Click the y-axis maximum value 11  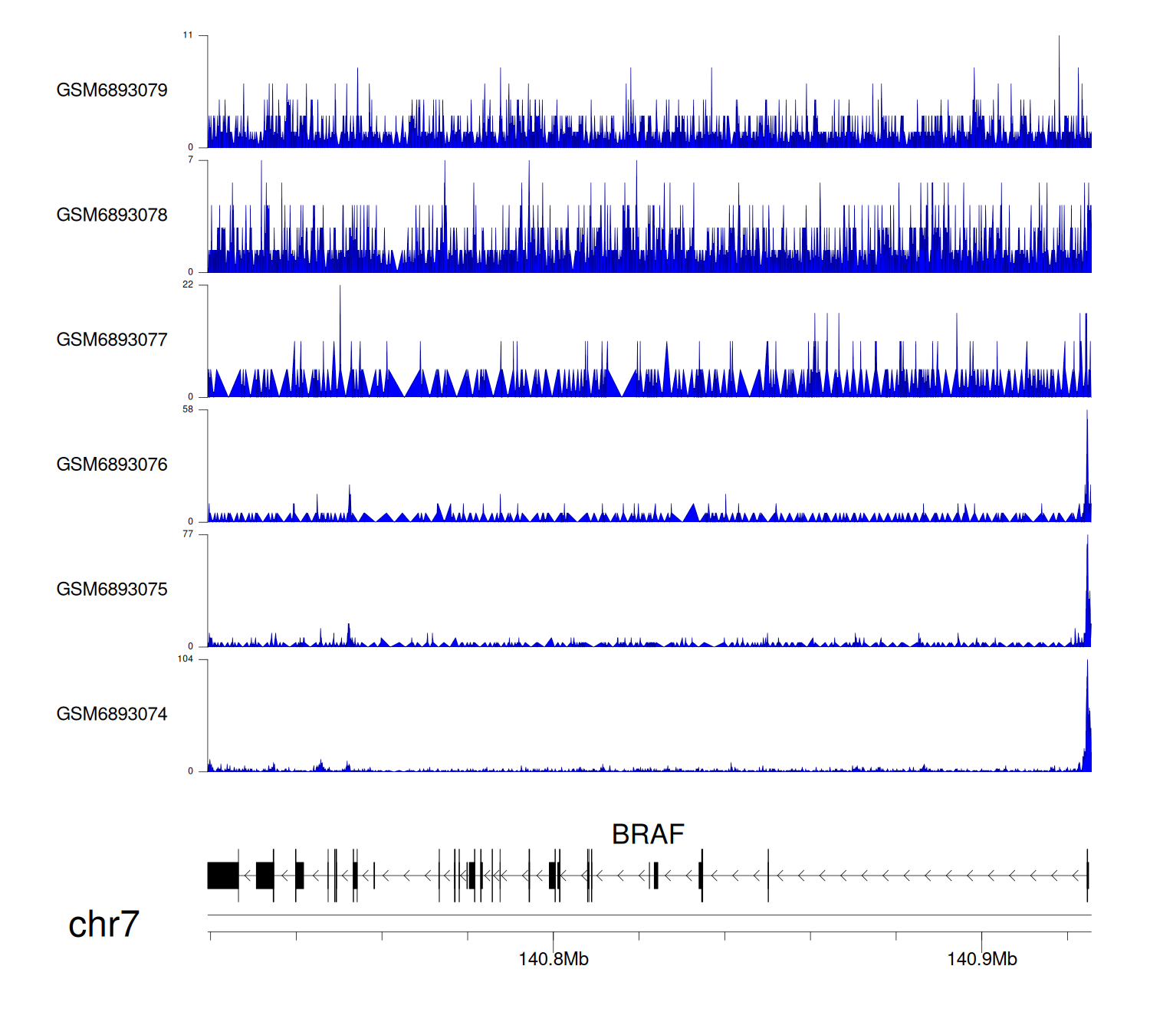click(x=188, y=35)
